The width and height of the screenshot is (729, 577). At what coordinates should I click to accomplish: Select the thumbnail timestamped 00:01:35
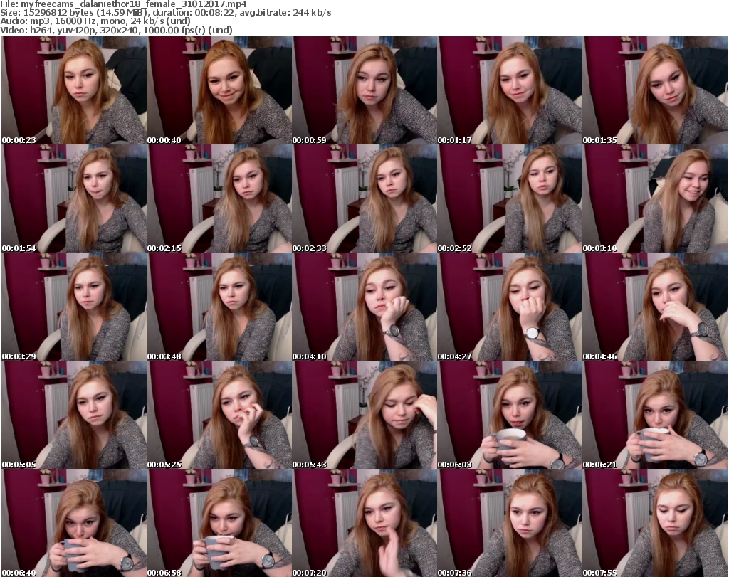click(655, 90)
